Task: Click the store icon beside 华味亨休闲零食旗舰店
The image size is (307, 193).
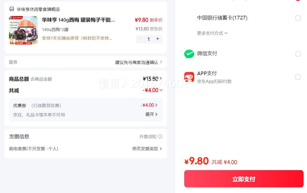Action: pyautogui.click(x=12, y=9)
